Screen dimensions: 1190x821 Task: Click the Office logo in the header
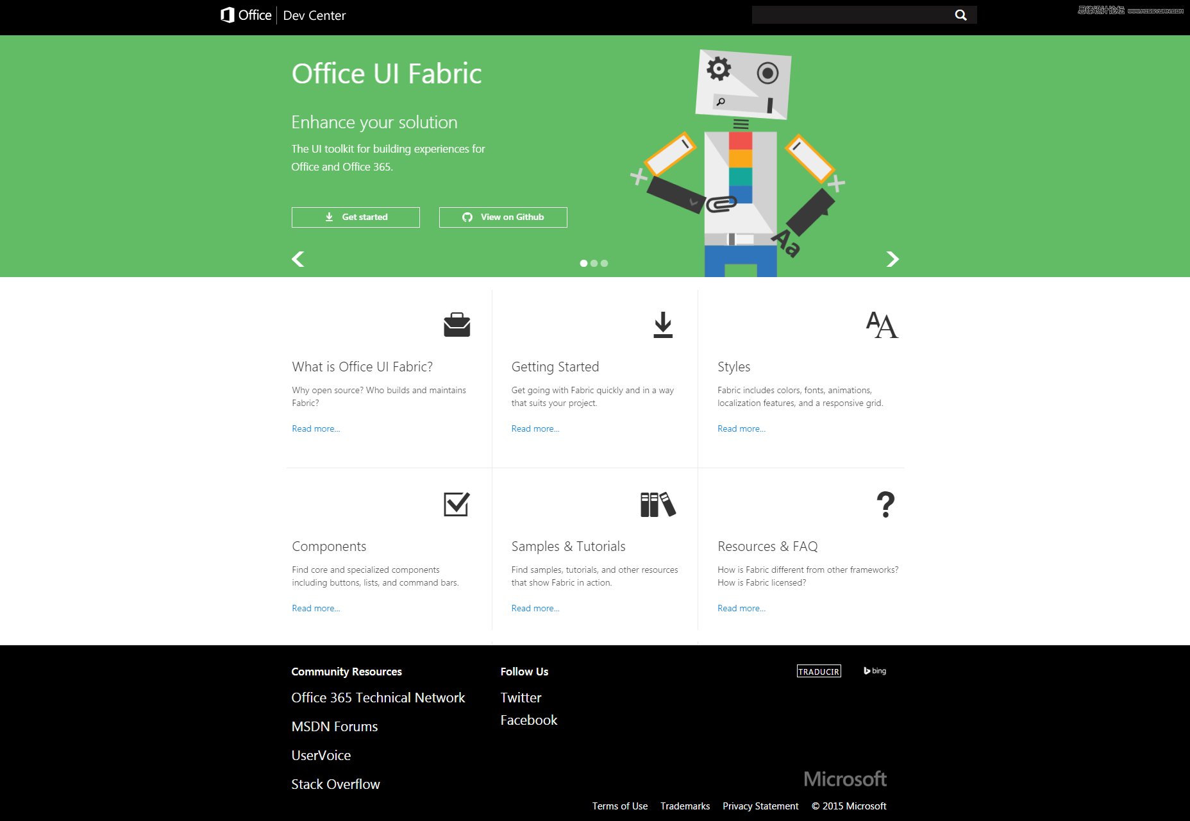(x=246, y=15)
